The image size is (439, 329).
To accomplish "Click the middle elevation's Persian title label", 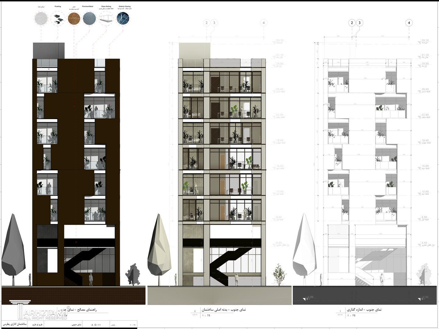I will 224,310.
